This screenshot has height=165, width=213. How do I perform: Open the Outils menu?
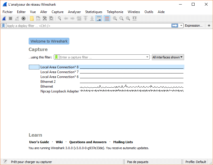[x=149, y=12]
